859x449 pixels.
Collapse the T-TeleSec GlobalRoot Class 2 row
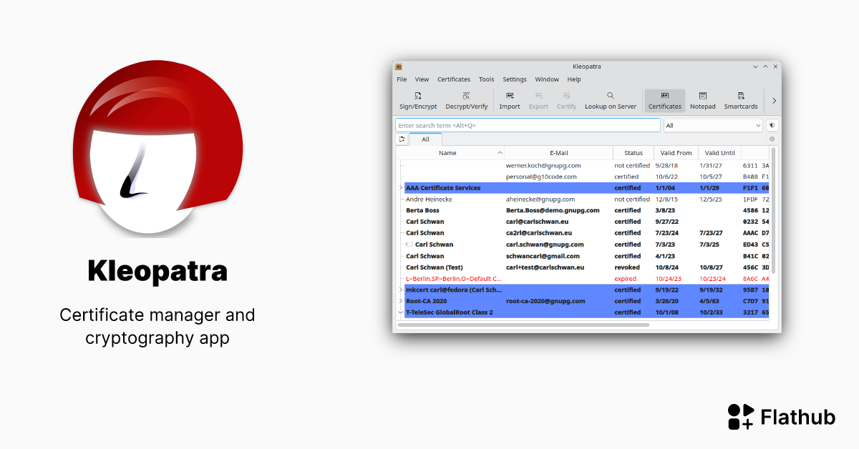(401, 312)
